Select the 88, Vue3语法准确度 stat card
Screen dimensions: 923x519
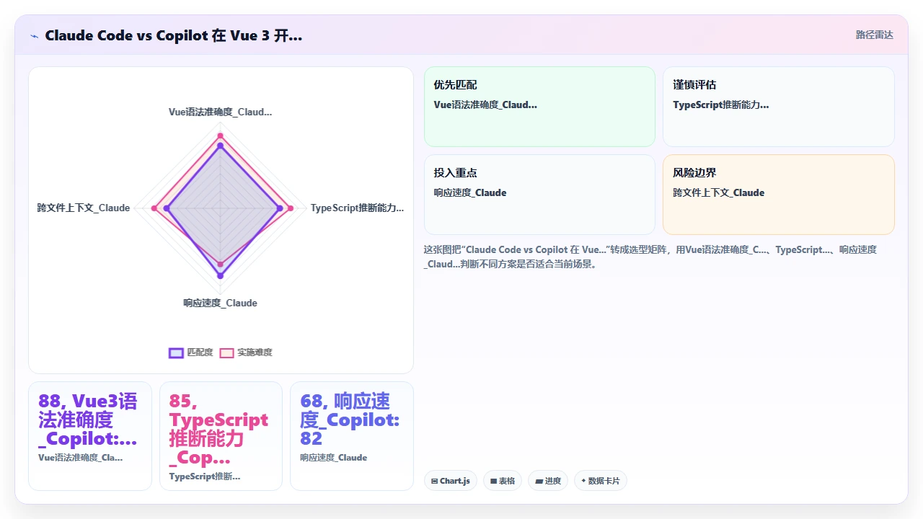(x=90, y=436)
